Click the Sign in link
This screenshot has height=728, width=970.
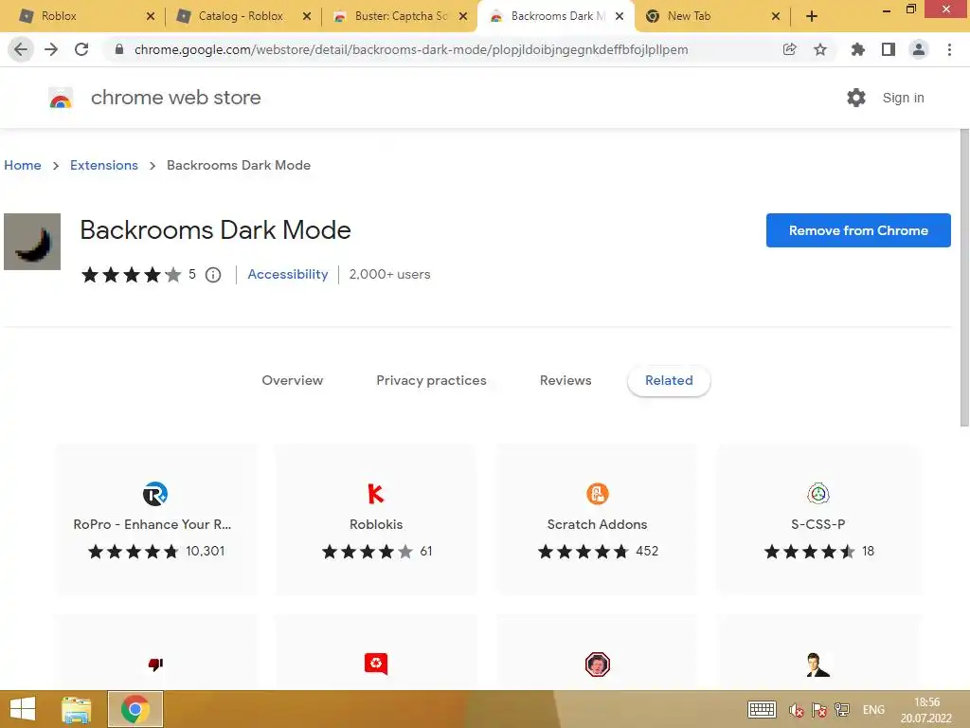903,98
